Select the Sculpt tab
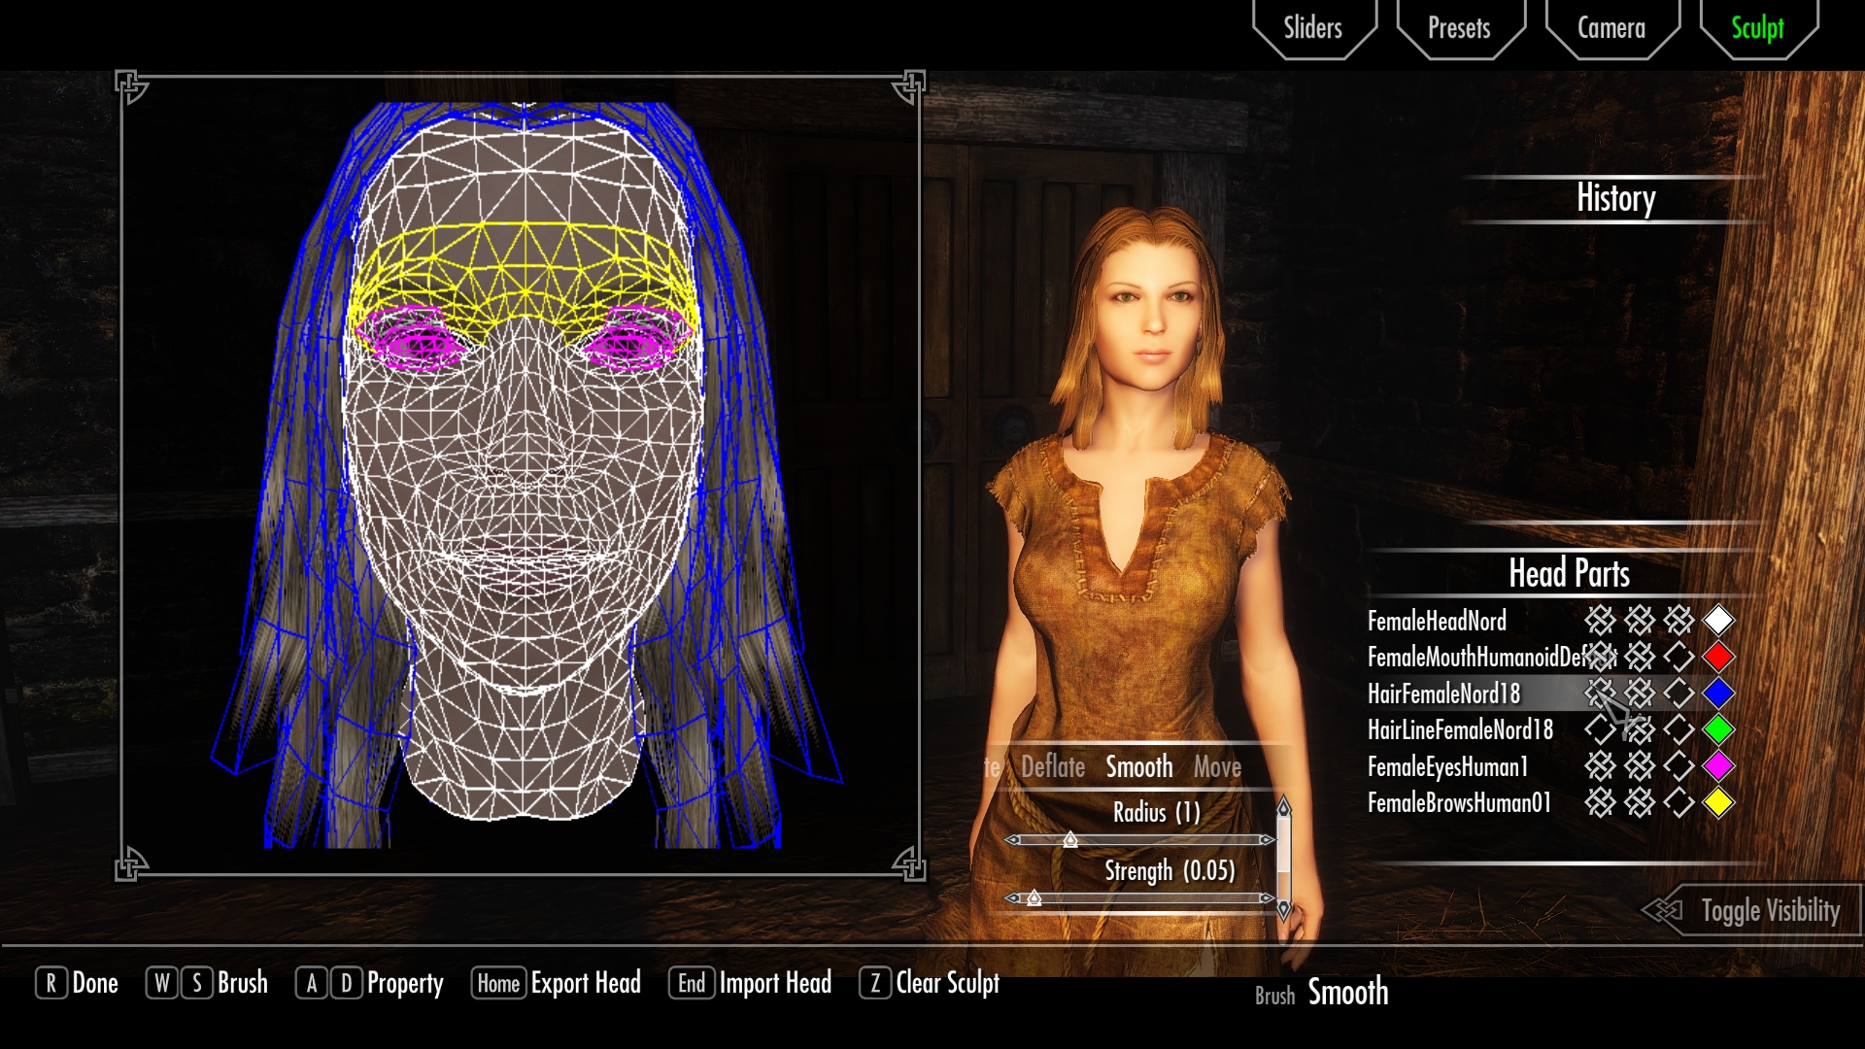The width and height of the screenshot is (1865, 1049). tap(1757, 28)
